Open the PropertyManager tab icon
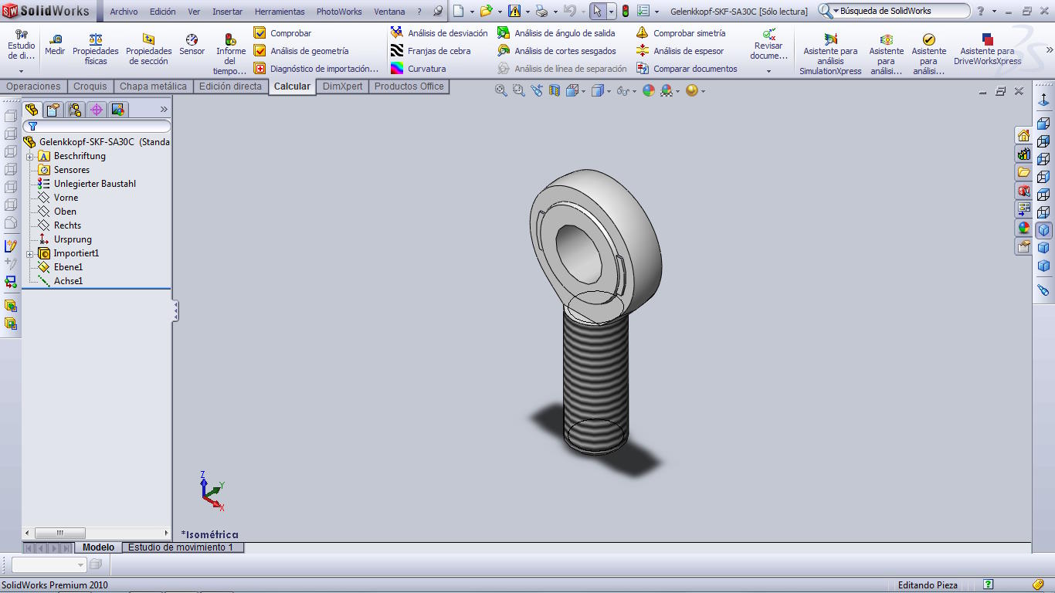 click(53, 110)
